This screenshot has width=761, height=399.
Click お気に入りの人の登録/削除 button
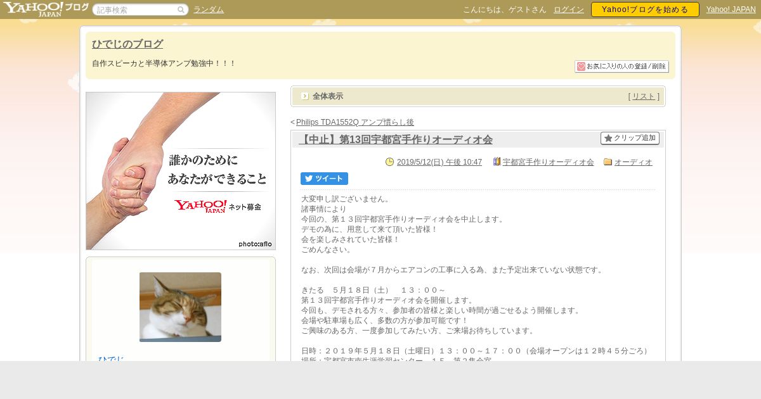(621, 66)
